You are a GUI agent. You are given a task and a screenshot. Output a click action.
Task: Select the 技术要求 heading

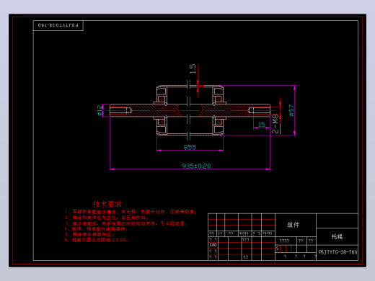(107, 204)
